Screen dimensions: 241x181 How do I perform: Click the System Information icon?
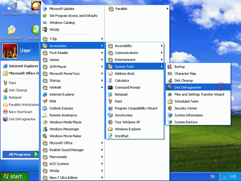[x=170, y=115]
